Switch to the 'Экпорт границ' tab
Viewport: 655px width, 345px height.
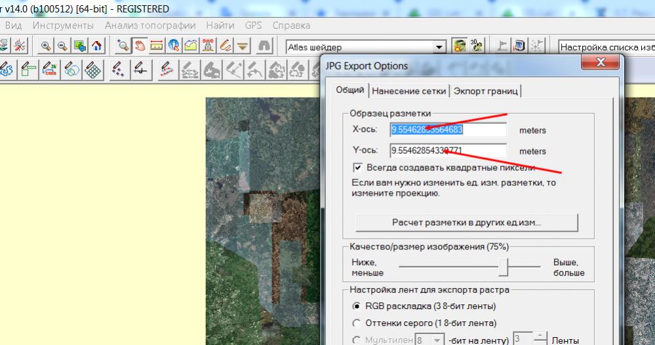pyautogui.click(x=486, y=91)
